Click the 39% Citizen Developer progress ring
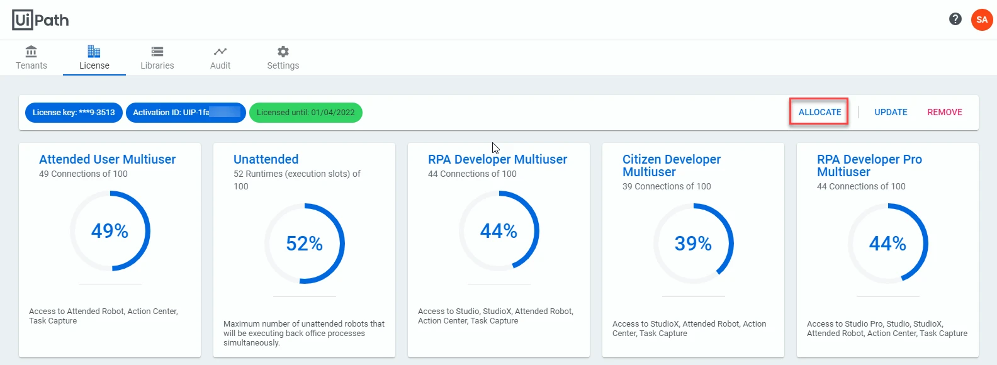997x365 pixels. (x=694, y=244)
